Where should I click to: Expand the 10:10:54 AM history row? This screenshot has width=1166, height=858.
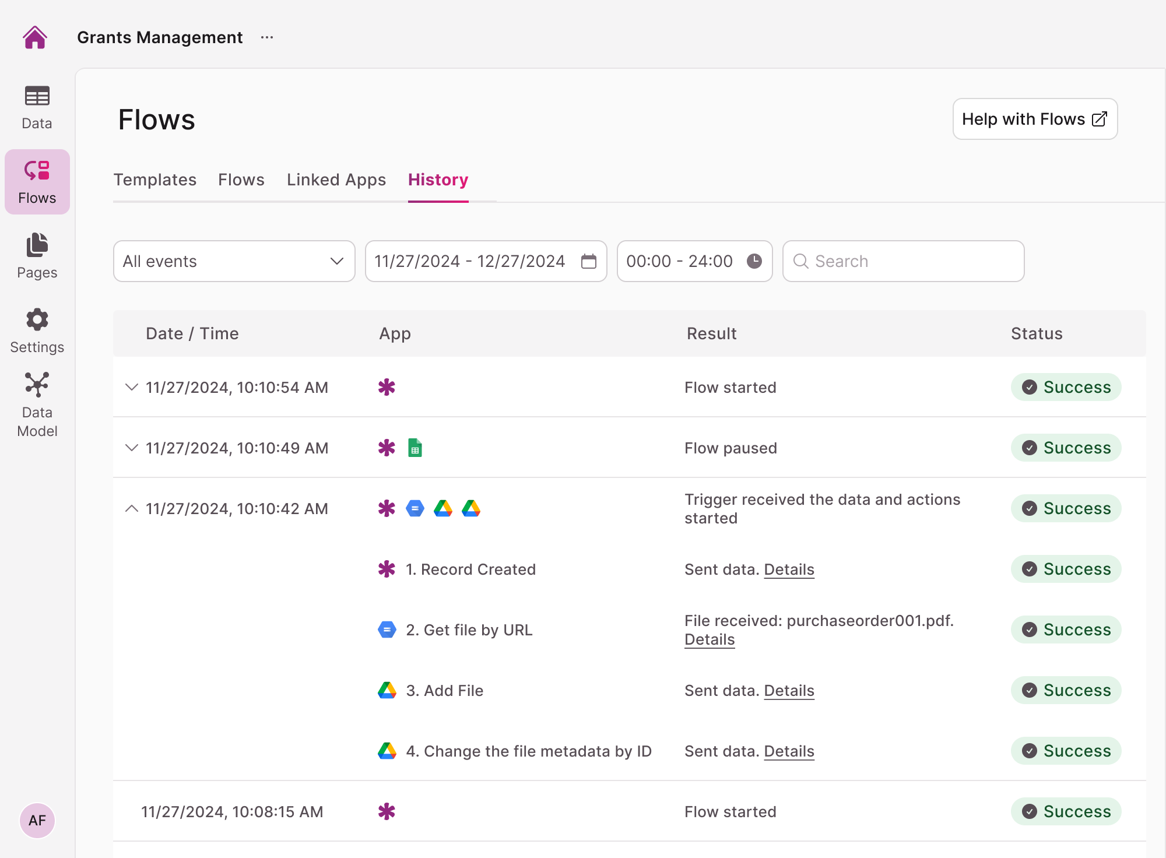pyautogui.click(x=132, y=387)
